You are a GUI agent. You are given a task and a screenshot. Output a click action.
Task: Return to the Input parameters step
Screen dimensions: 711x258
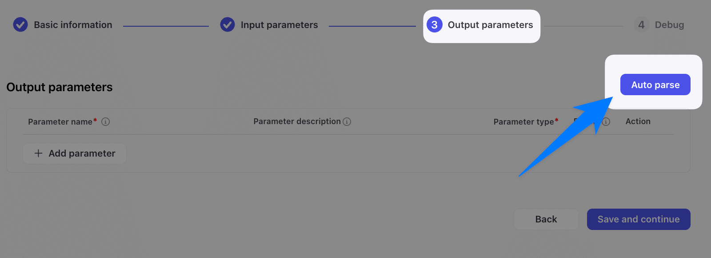(x=279, y=25)
